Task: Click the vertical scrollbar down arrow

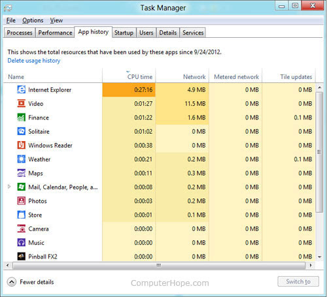Action: coord(320,257)
